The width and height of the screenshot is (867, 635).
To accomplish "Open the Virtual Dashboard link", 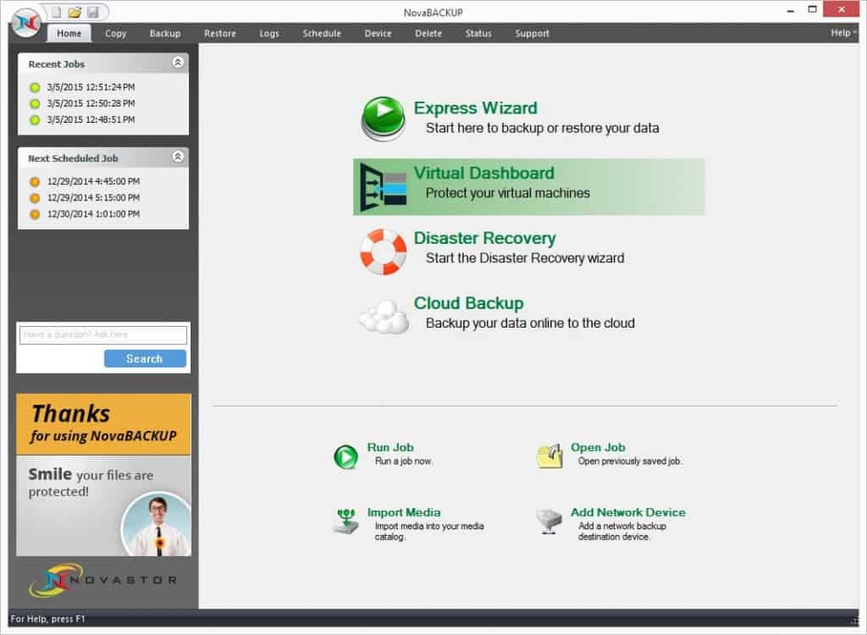I will coord(483,173).
